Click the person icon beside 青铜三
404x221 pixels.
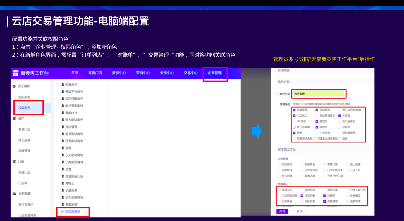[x=63, y=183]
